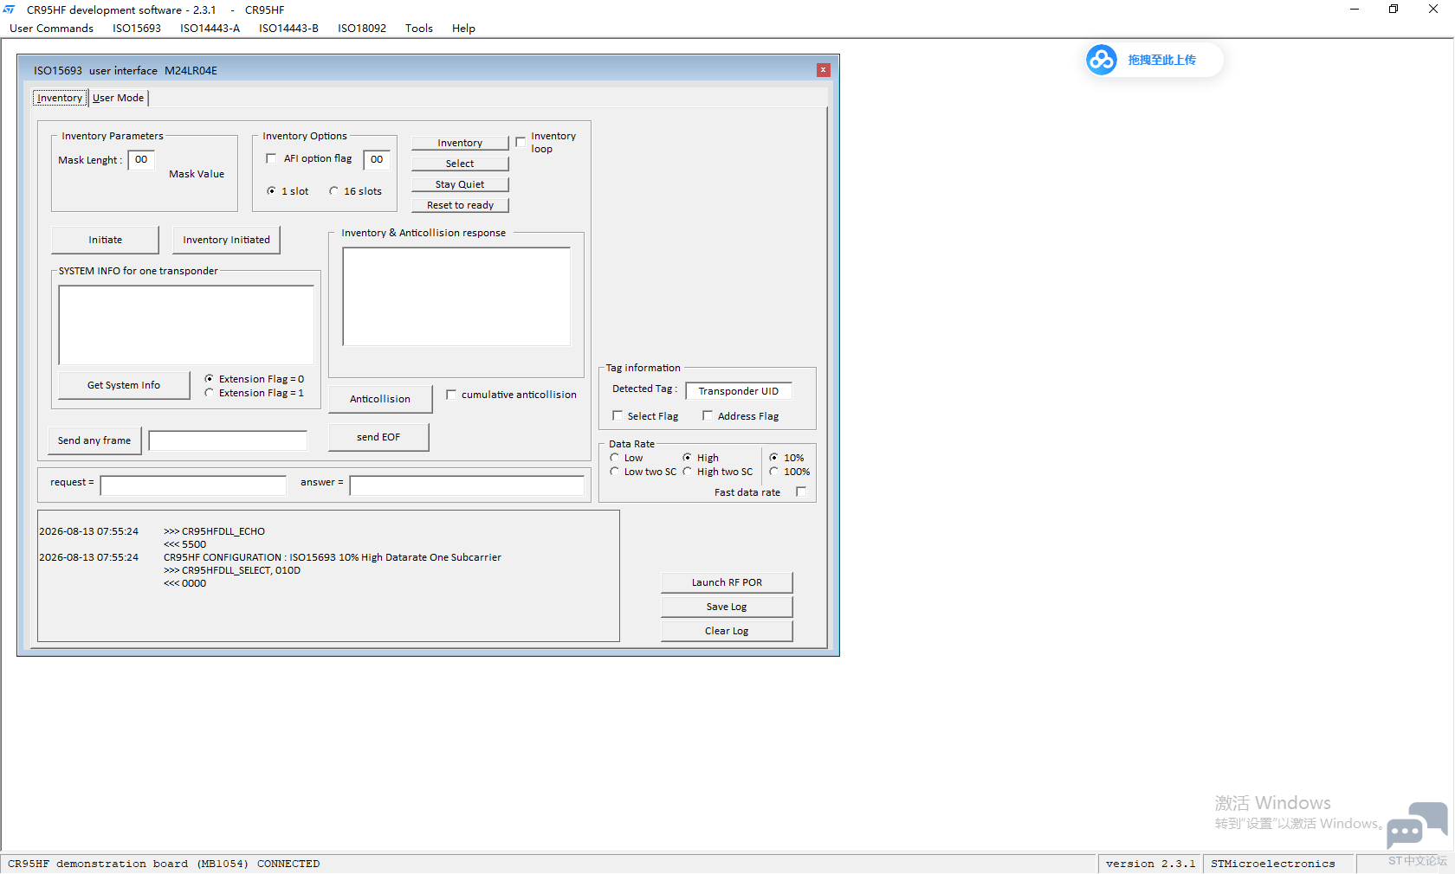The width and height of the screenshot is (1455, 874).
Task: Click the Inventory button
Action: [460, 143]
